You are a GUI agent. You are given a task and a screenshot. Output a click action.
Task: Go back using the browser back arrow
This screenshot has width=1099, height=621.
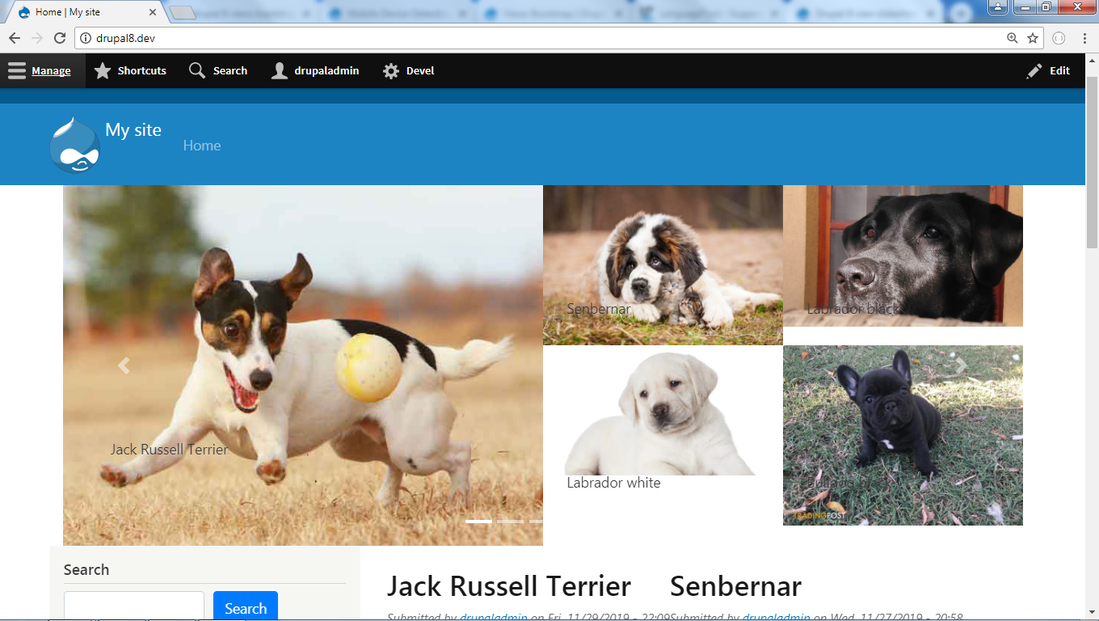[14, 36]
